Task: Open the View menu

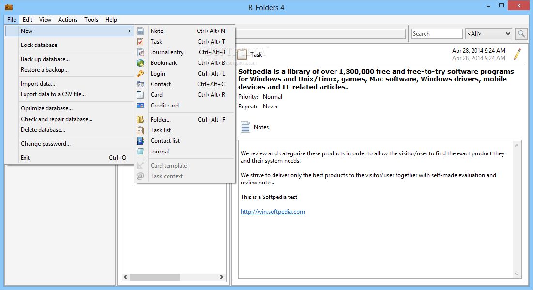Action: (45, 20)
